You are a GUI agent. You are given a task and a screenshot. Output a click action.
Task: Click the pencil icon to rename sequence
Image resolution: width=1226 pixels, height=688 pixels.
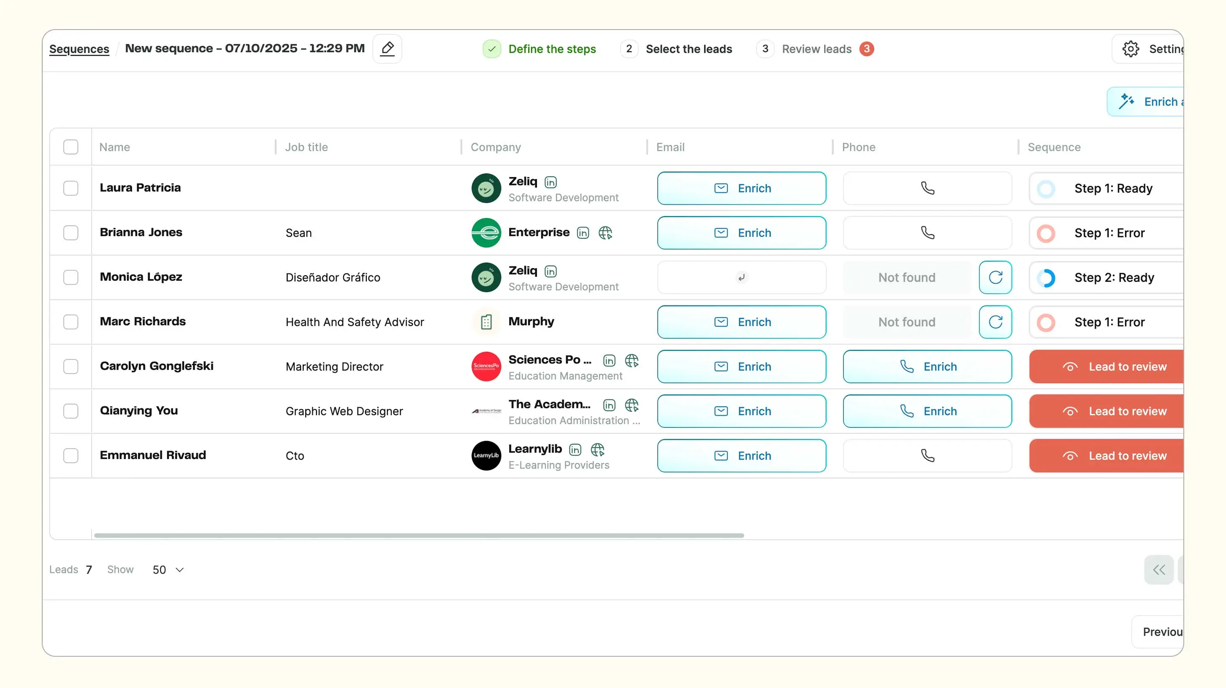tap(387, 49)
